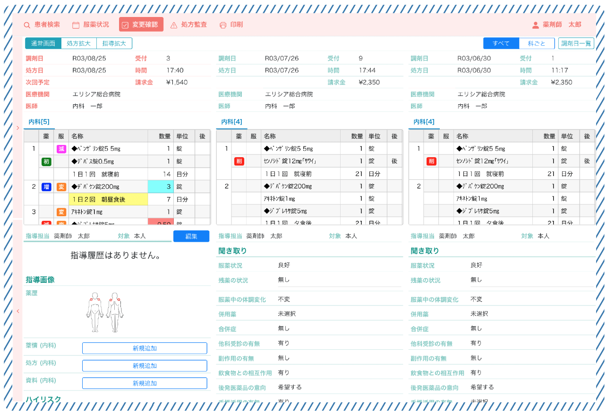607x414 pixels.
Task: Click the cyan highlighted quantity 3 cell
Action: click(160, 186)
